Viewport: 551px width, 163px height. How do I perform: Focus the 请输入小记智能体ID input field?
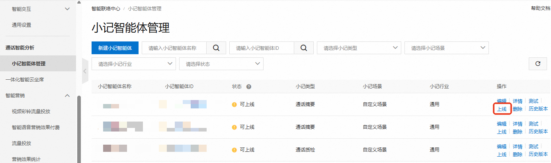(262, 48)
